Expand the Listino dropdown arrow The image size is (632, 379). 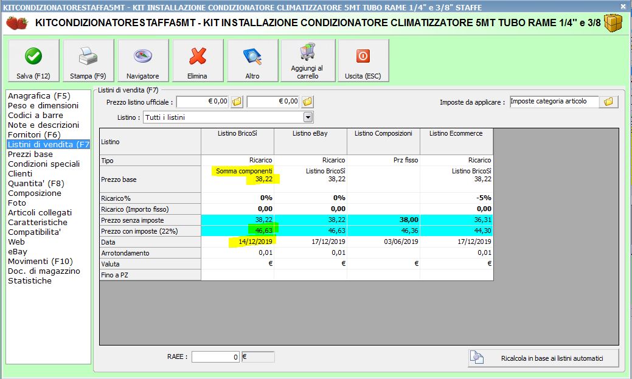[308, 117]
